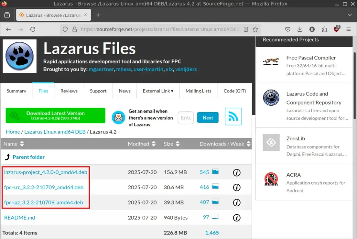Viewport: 357px width, 239px height.
Task: Open Free Pascal Compiler recommended project
Action: (x=311, y=58)
